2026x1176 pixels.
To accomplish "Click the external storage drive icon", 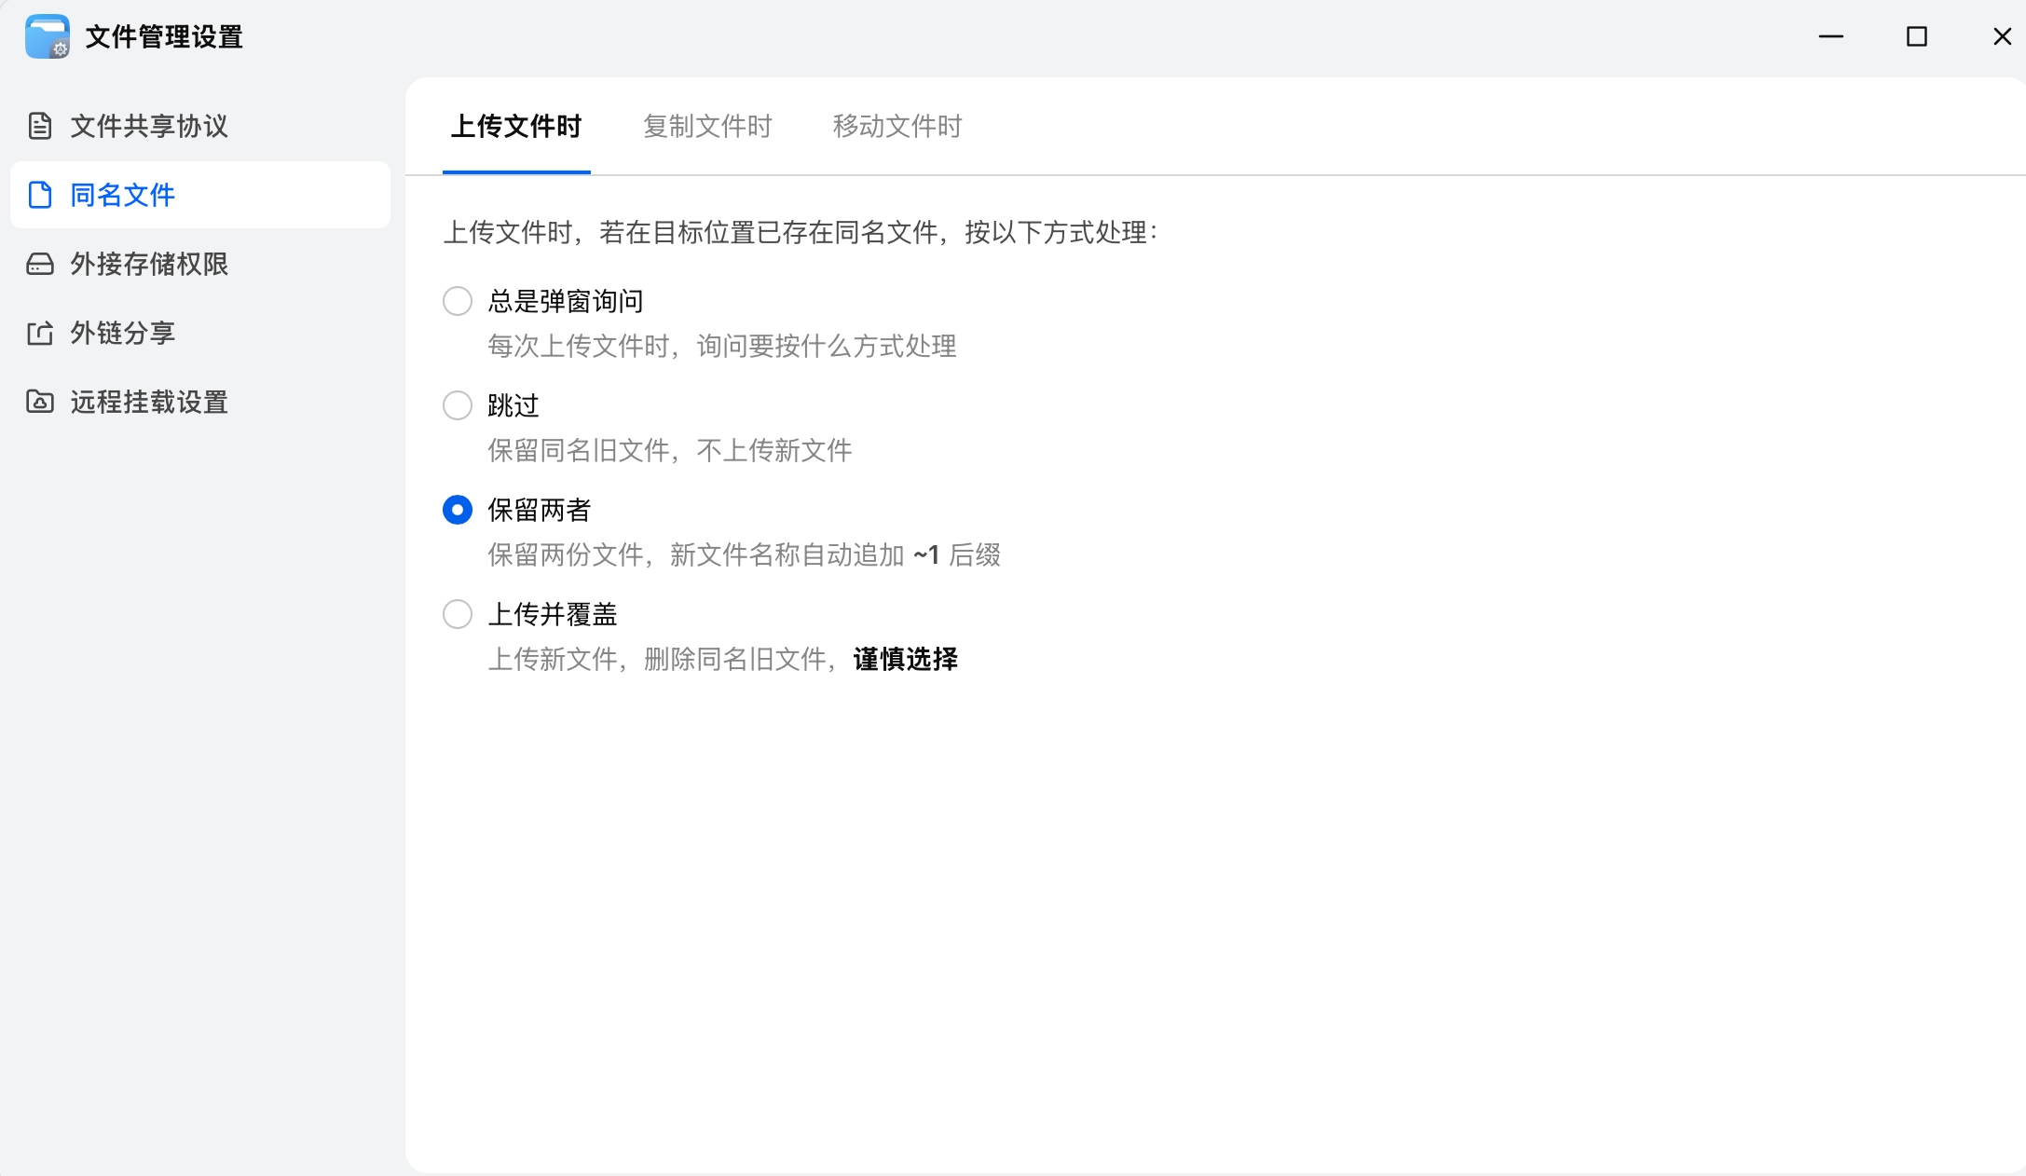I will 40,264.
